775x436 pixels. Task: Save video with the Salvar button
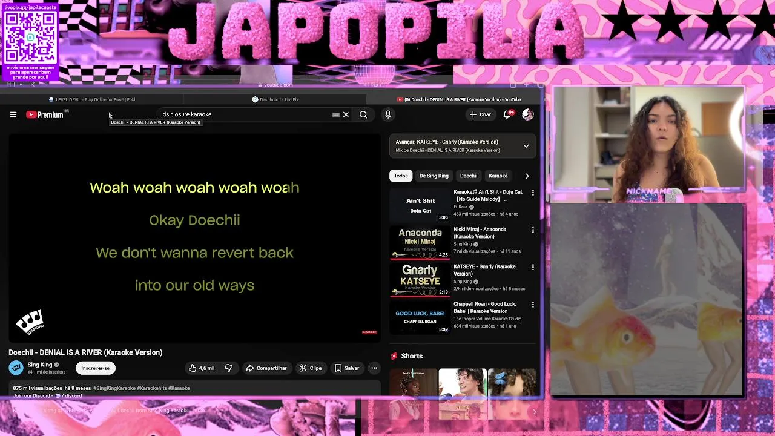pyautogui.click(x=346, y=368)
